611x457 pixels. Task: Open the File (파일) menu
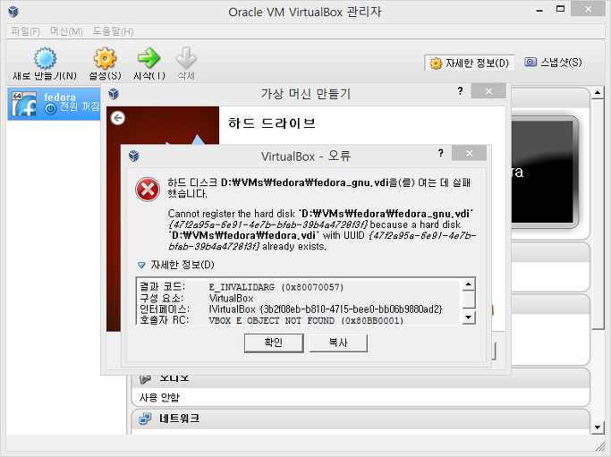(x=25, y=31)
